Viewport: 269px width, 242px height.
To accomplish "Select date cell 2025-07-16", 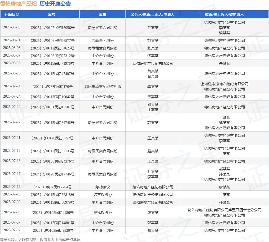I will coord(12,186).
